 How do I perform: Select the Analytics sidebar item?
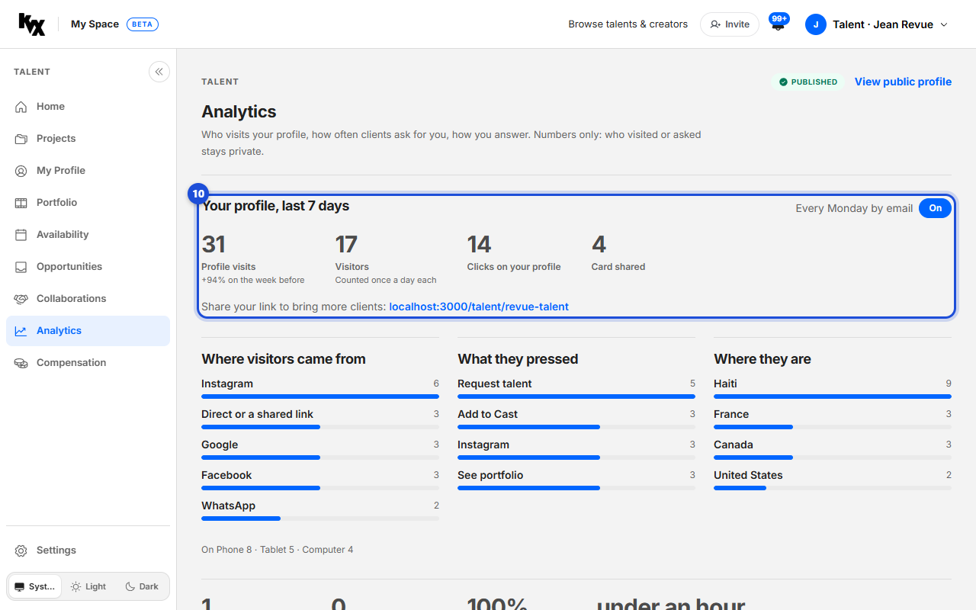[88, 331]
